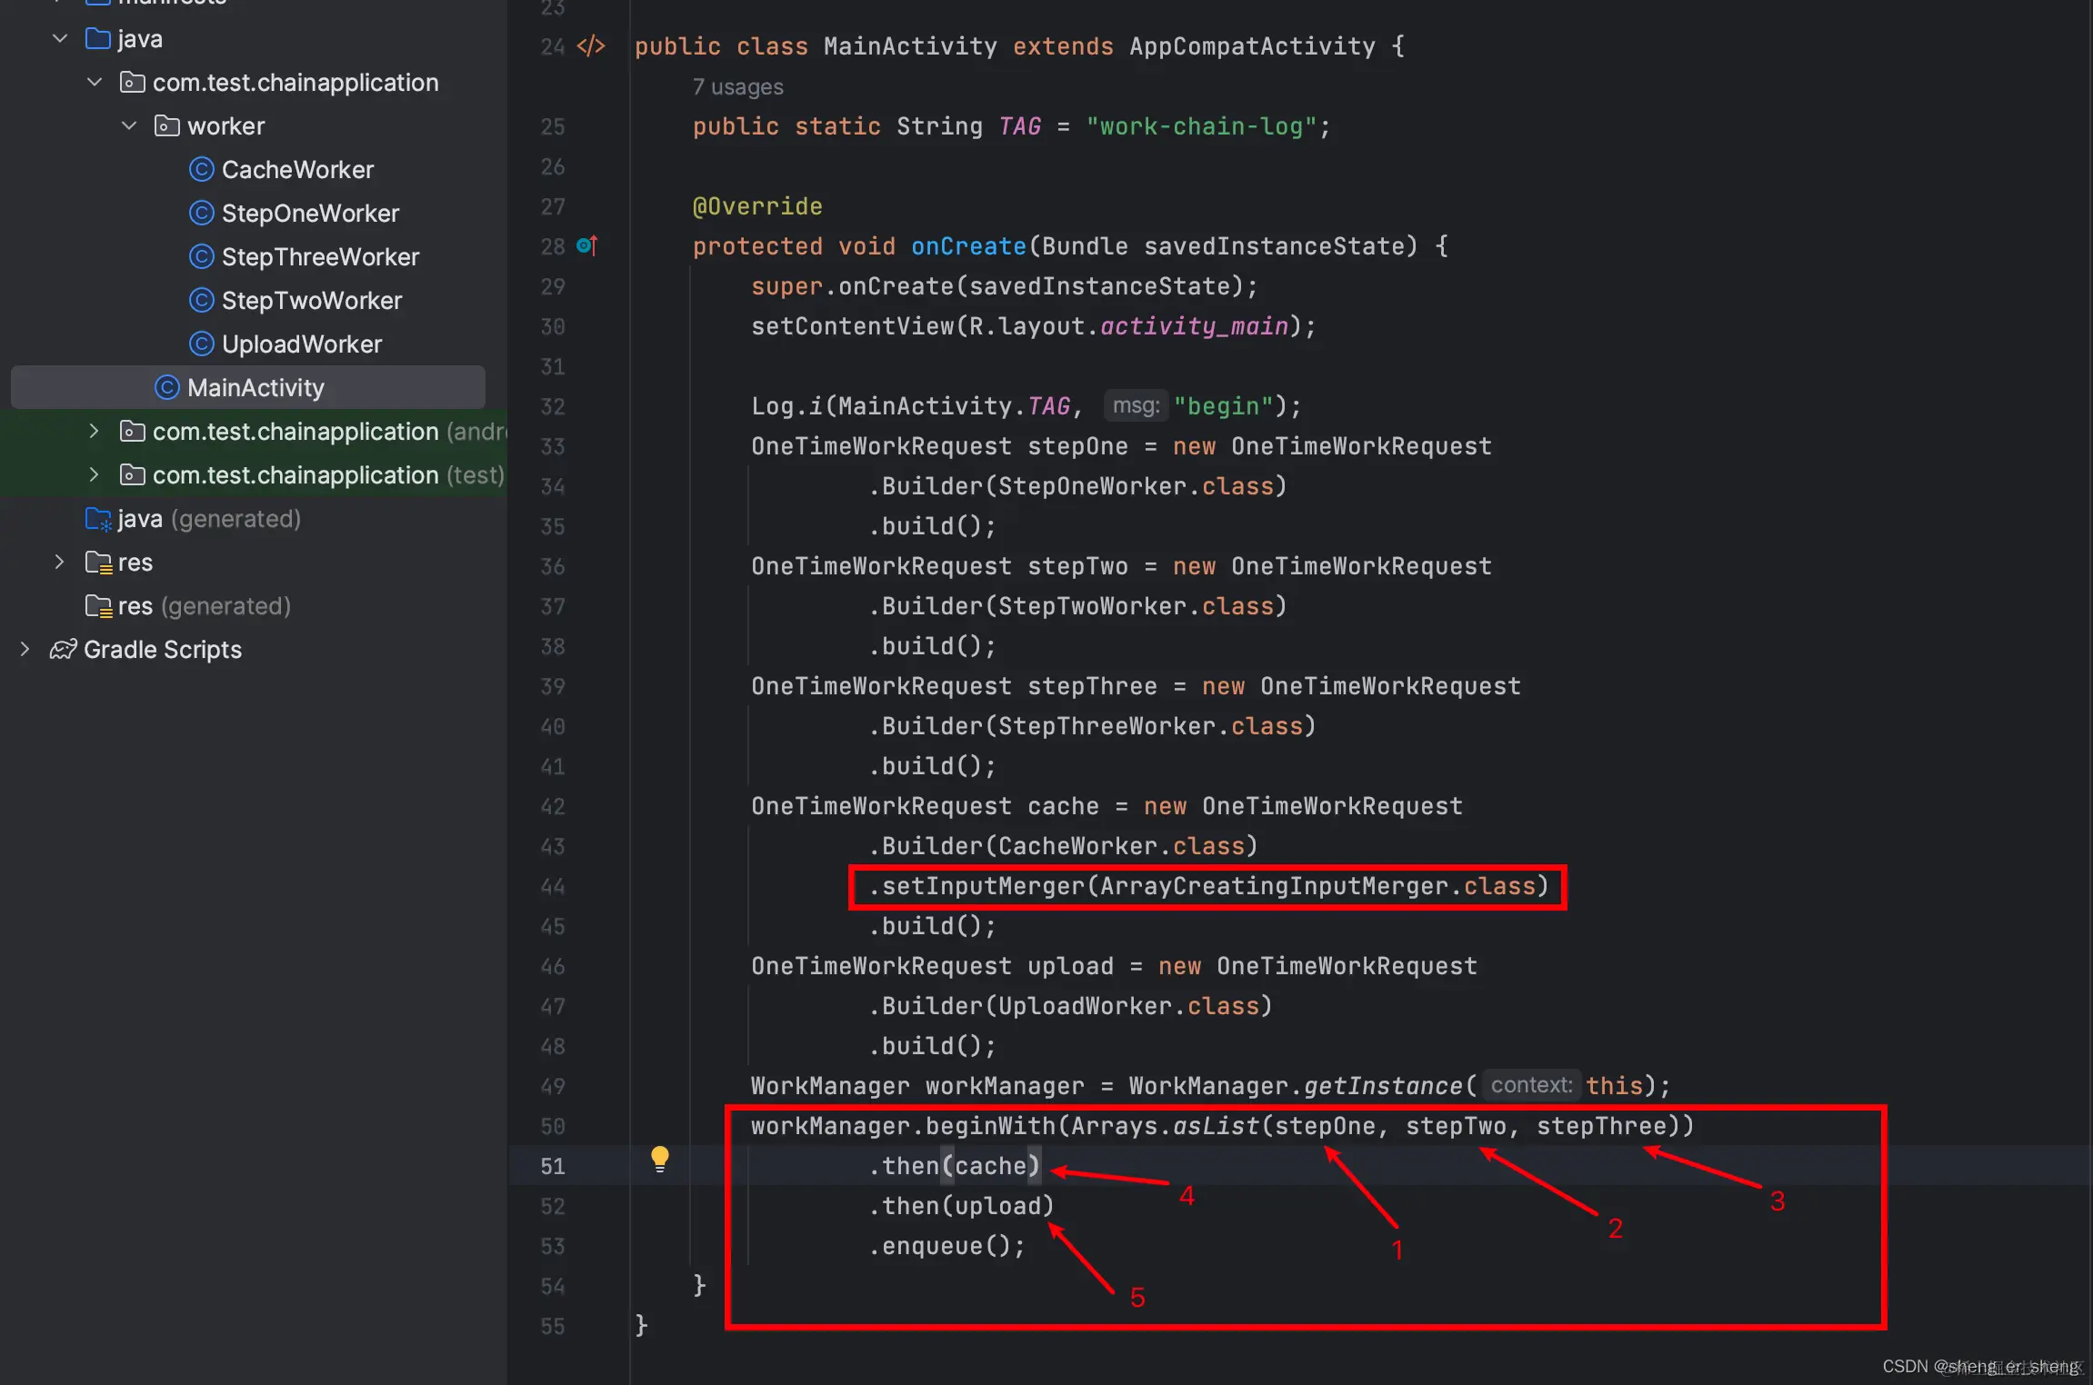Select MainActivity in the project tree

(255, 388)
